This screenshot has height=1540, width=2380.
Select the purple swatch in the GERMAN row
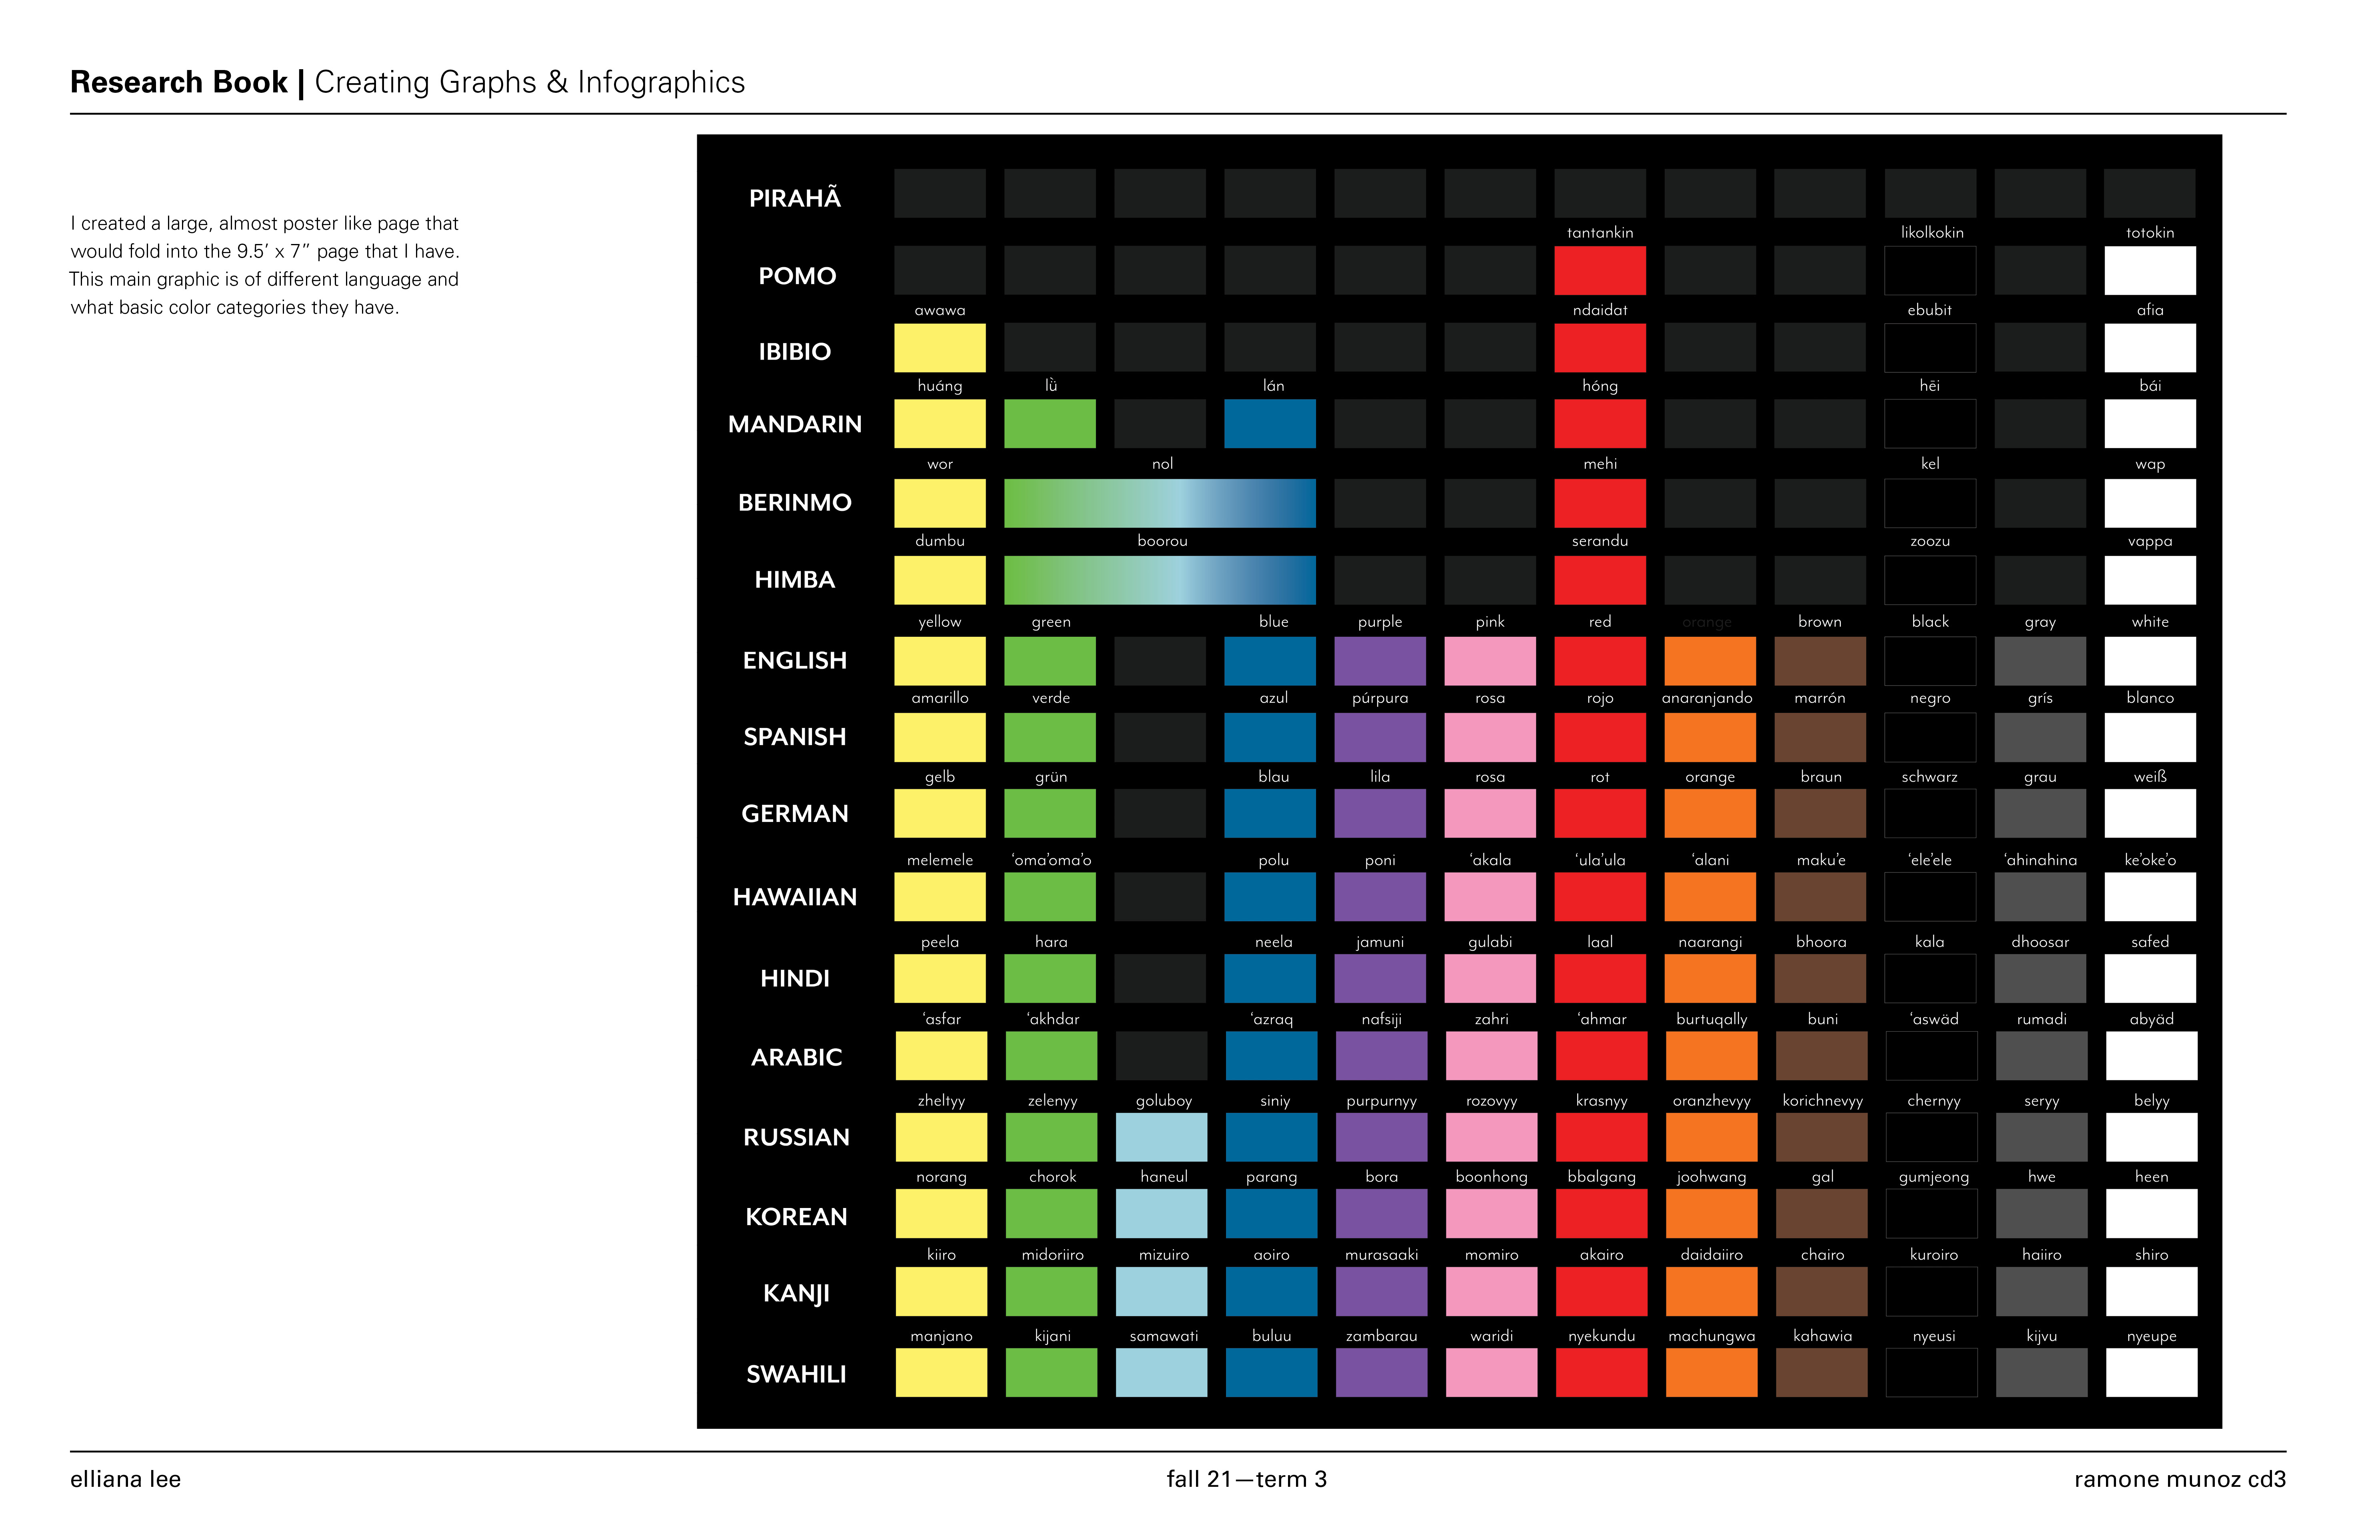[x=1379, y=813]
